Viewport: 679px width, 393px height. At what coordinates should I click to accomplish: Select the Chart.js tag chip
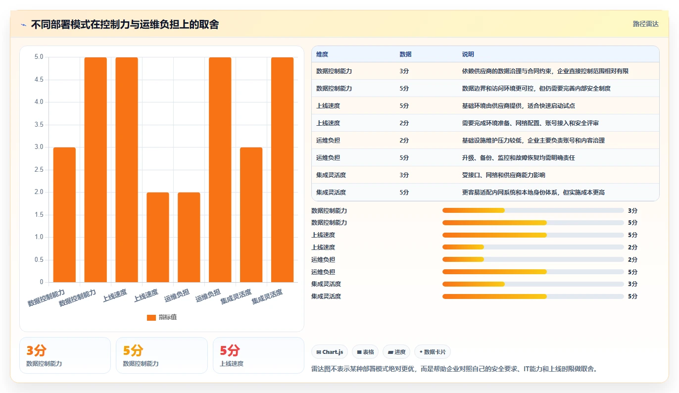pyautogui.click(x=330, y=352)
